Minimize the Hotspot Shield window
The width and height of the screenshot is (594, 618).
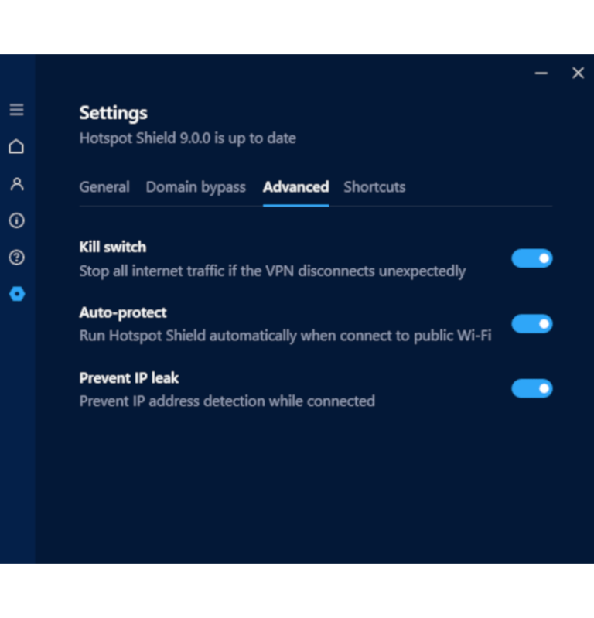coord(541,73)
